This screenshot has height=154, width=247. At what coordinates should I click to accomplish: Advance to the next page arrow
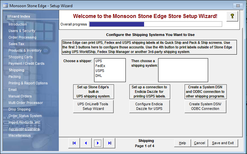(x=98, y=143)
